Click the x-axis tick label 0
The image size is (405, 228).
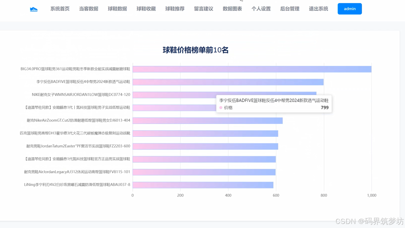pyautogui.click(x=132, y=195)
